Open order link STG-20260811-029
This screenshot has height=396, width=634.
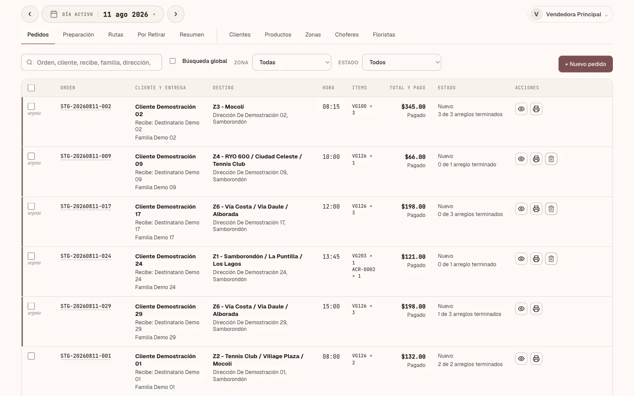point(86,306)
